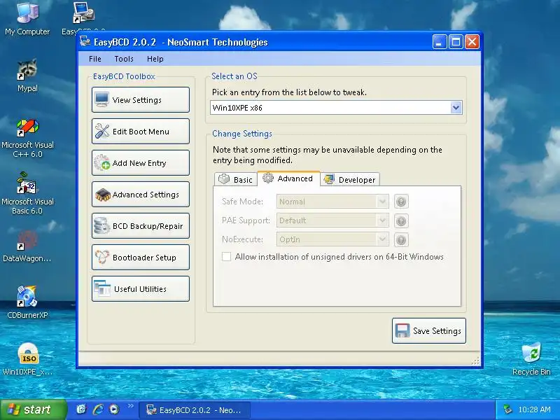Open the Start menu
Screen dimensions: 560x420
(x=34, y=409)
